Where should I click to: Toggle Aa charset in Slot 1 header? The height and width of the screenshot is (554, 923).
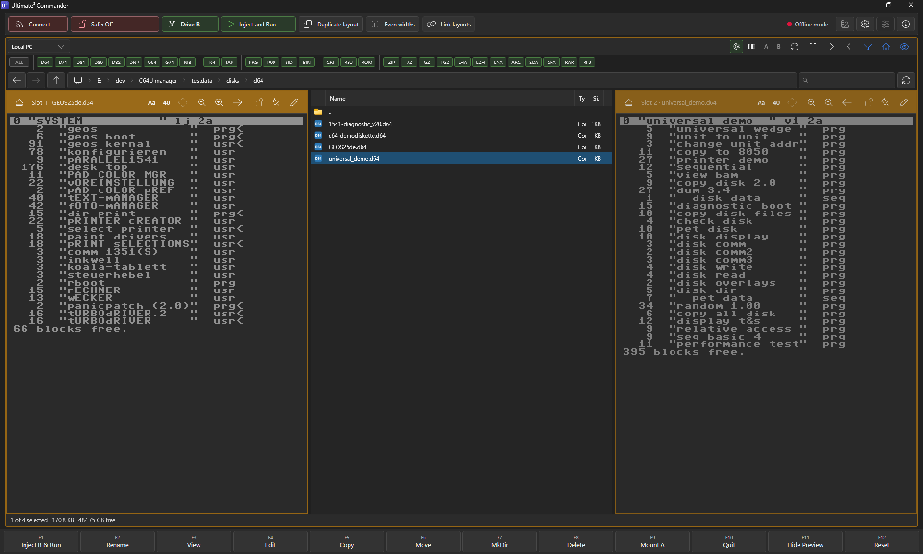tap(151, 102)
